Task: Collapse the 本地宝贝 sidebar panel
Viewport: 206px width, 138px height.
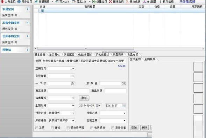Action: 28,9
